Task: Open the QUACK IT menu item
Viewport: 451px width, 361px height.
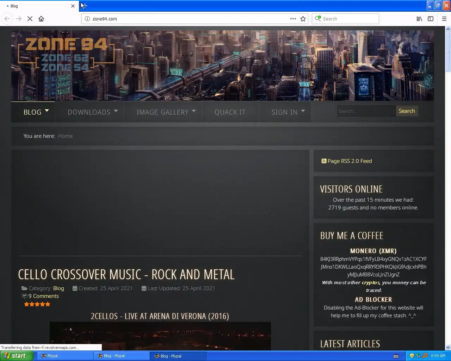Action: (230, 112)
